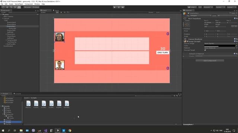Select the Hand tool in toolbar
238x133 pixels.
pos(3,7)
